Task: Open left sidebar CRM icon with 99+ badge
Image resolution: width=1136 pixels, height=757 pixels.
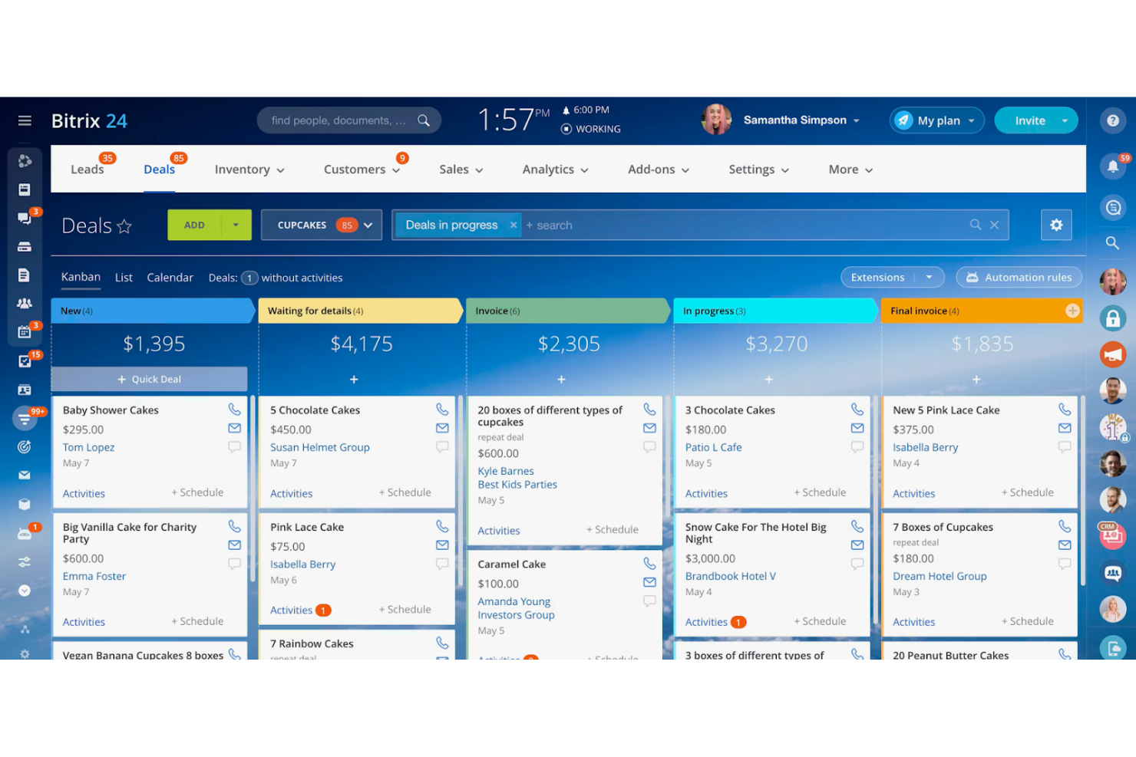Action: point(25,419)
